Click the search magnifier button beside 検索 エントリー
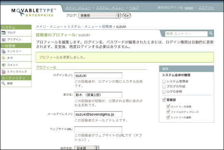The width and height of the screenshot is (224, 150). 211,34
